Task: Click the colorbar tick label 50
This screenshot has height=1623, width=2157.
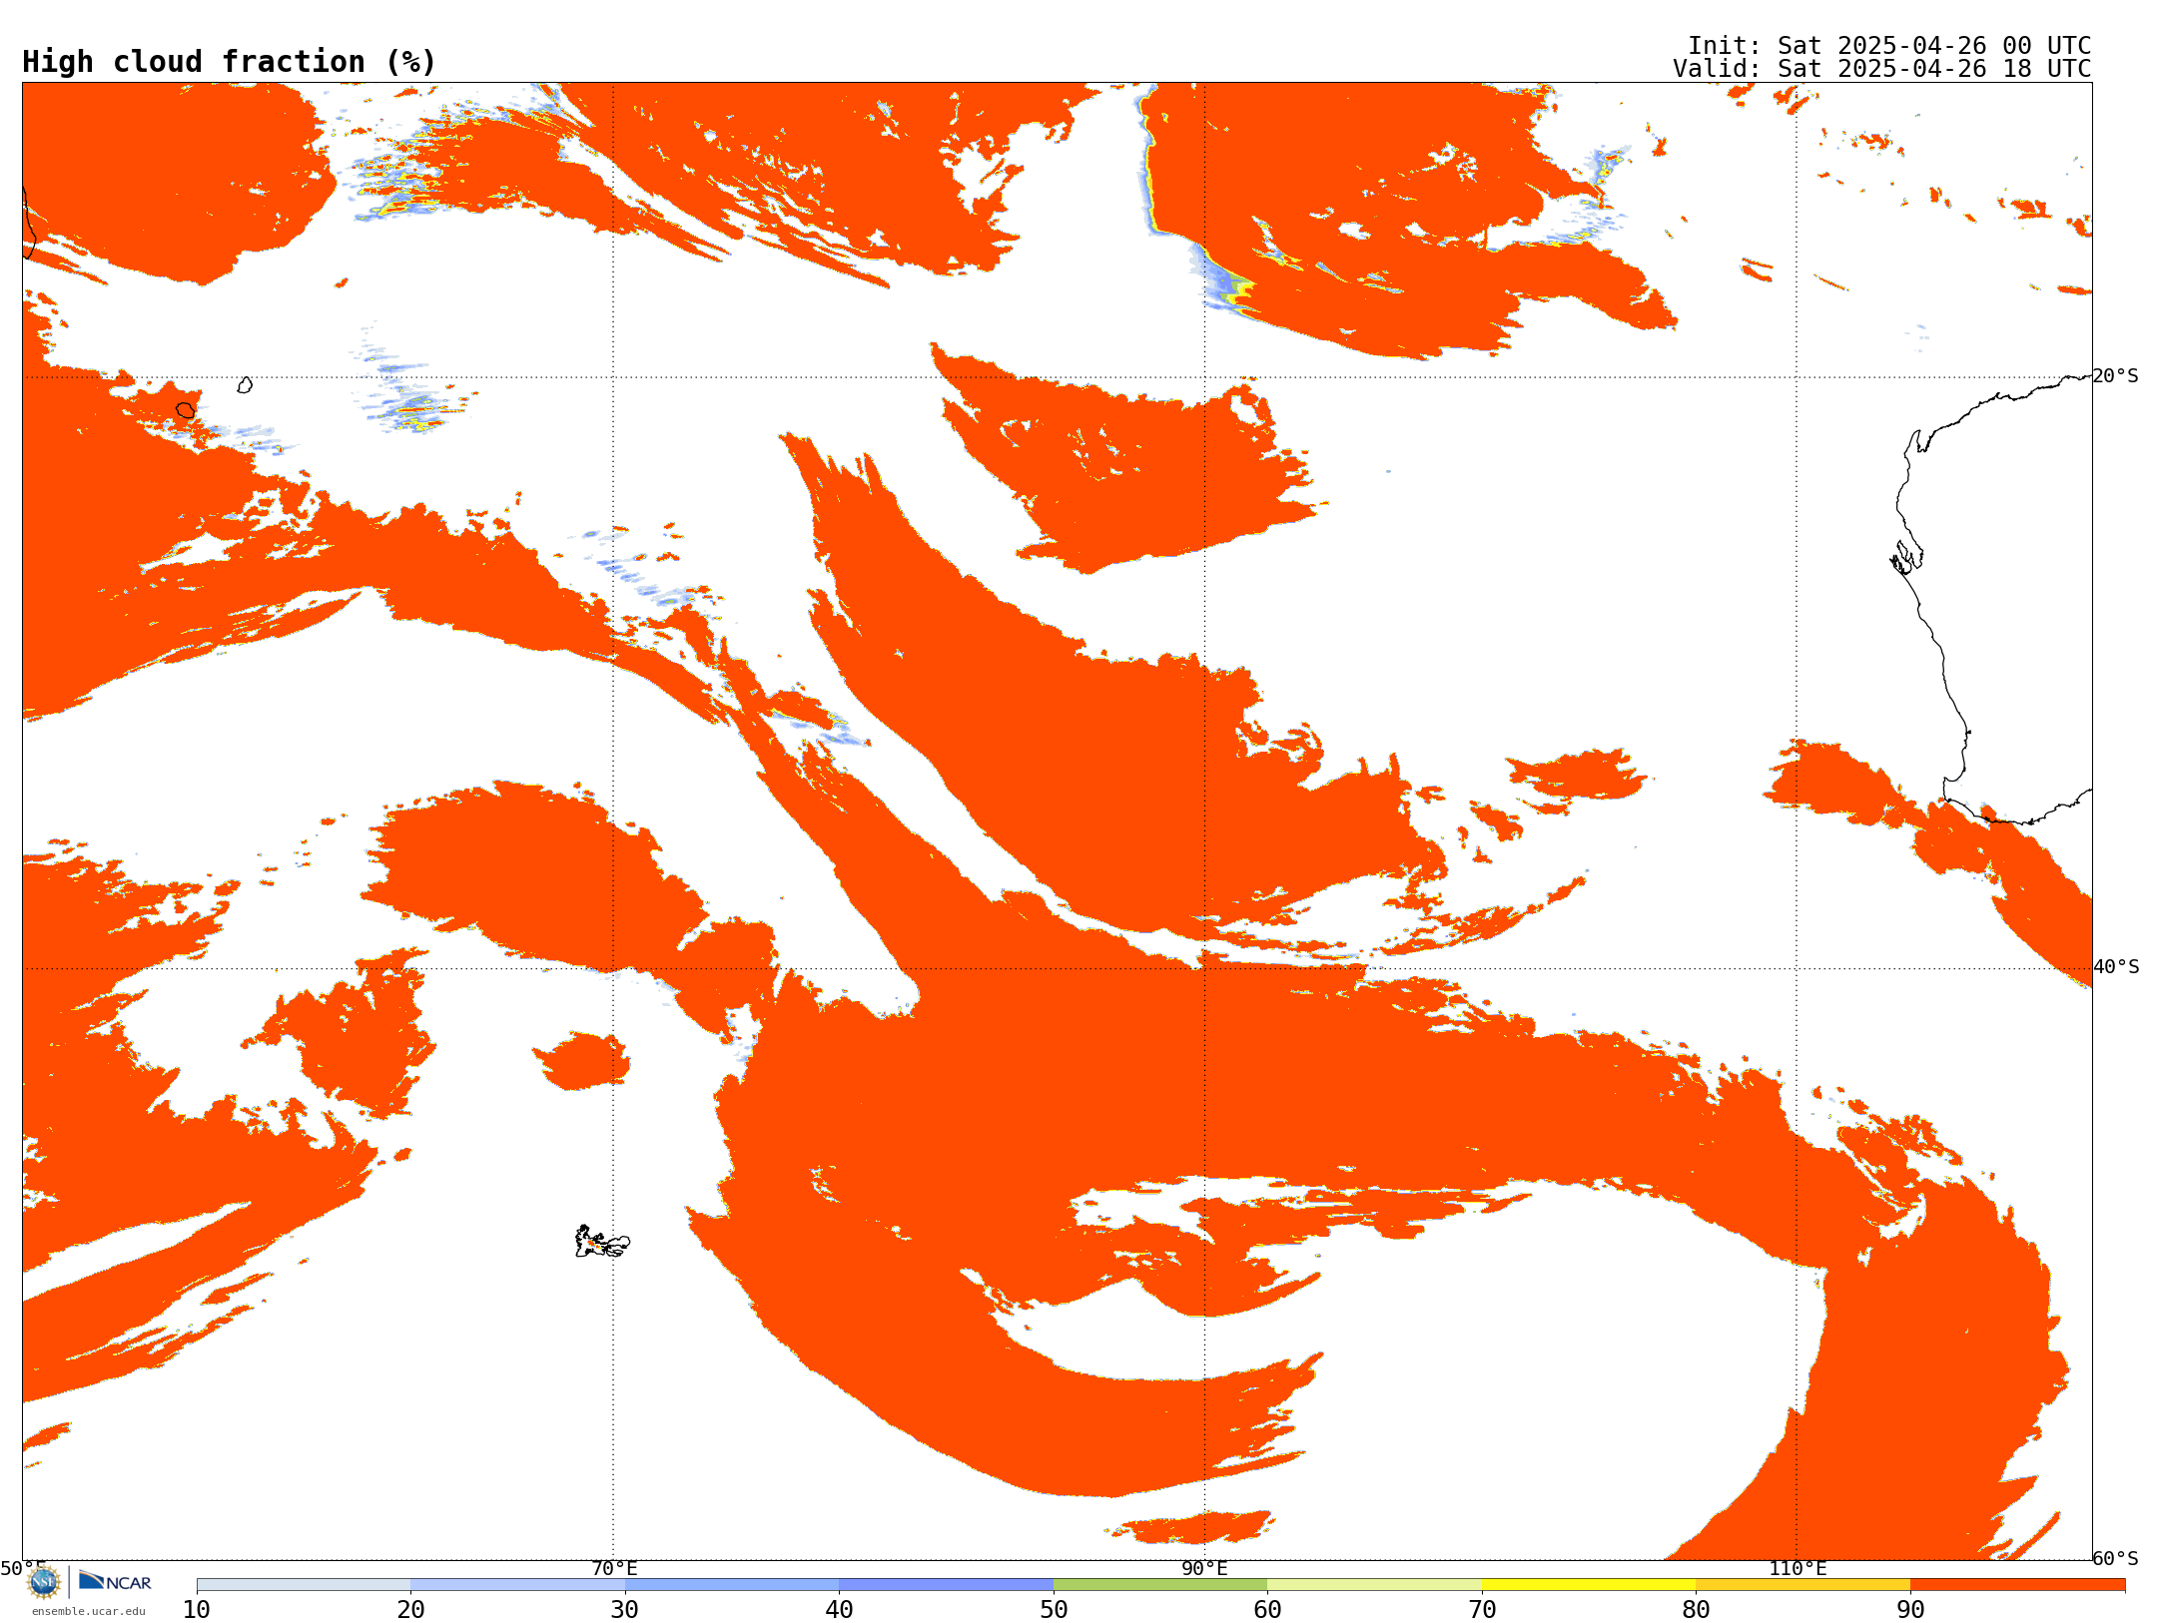Action: pos(1054,1610)
